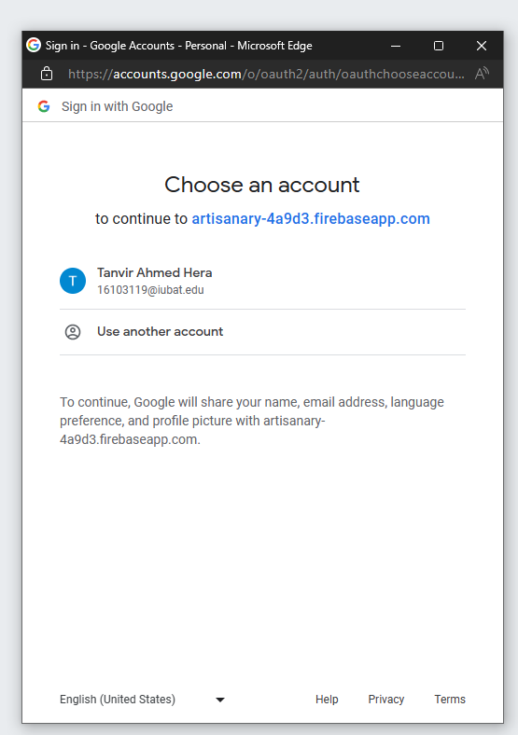Click the Google favicon in the title bar
The width and height of the screenshot is (518, 735).
pos(34,45)
